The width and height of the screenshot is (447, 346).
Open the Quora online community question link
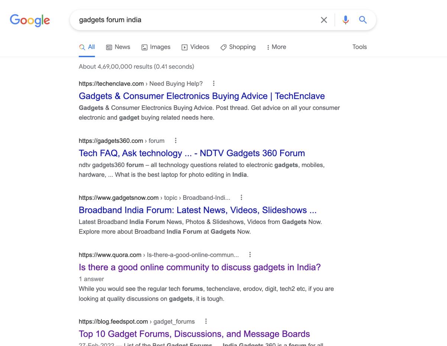[x=200, y=267]
